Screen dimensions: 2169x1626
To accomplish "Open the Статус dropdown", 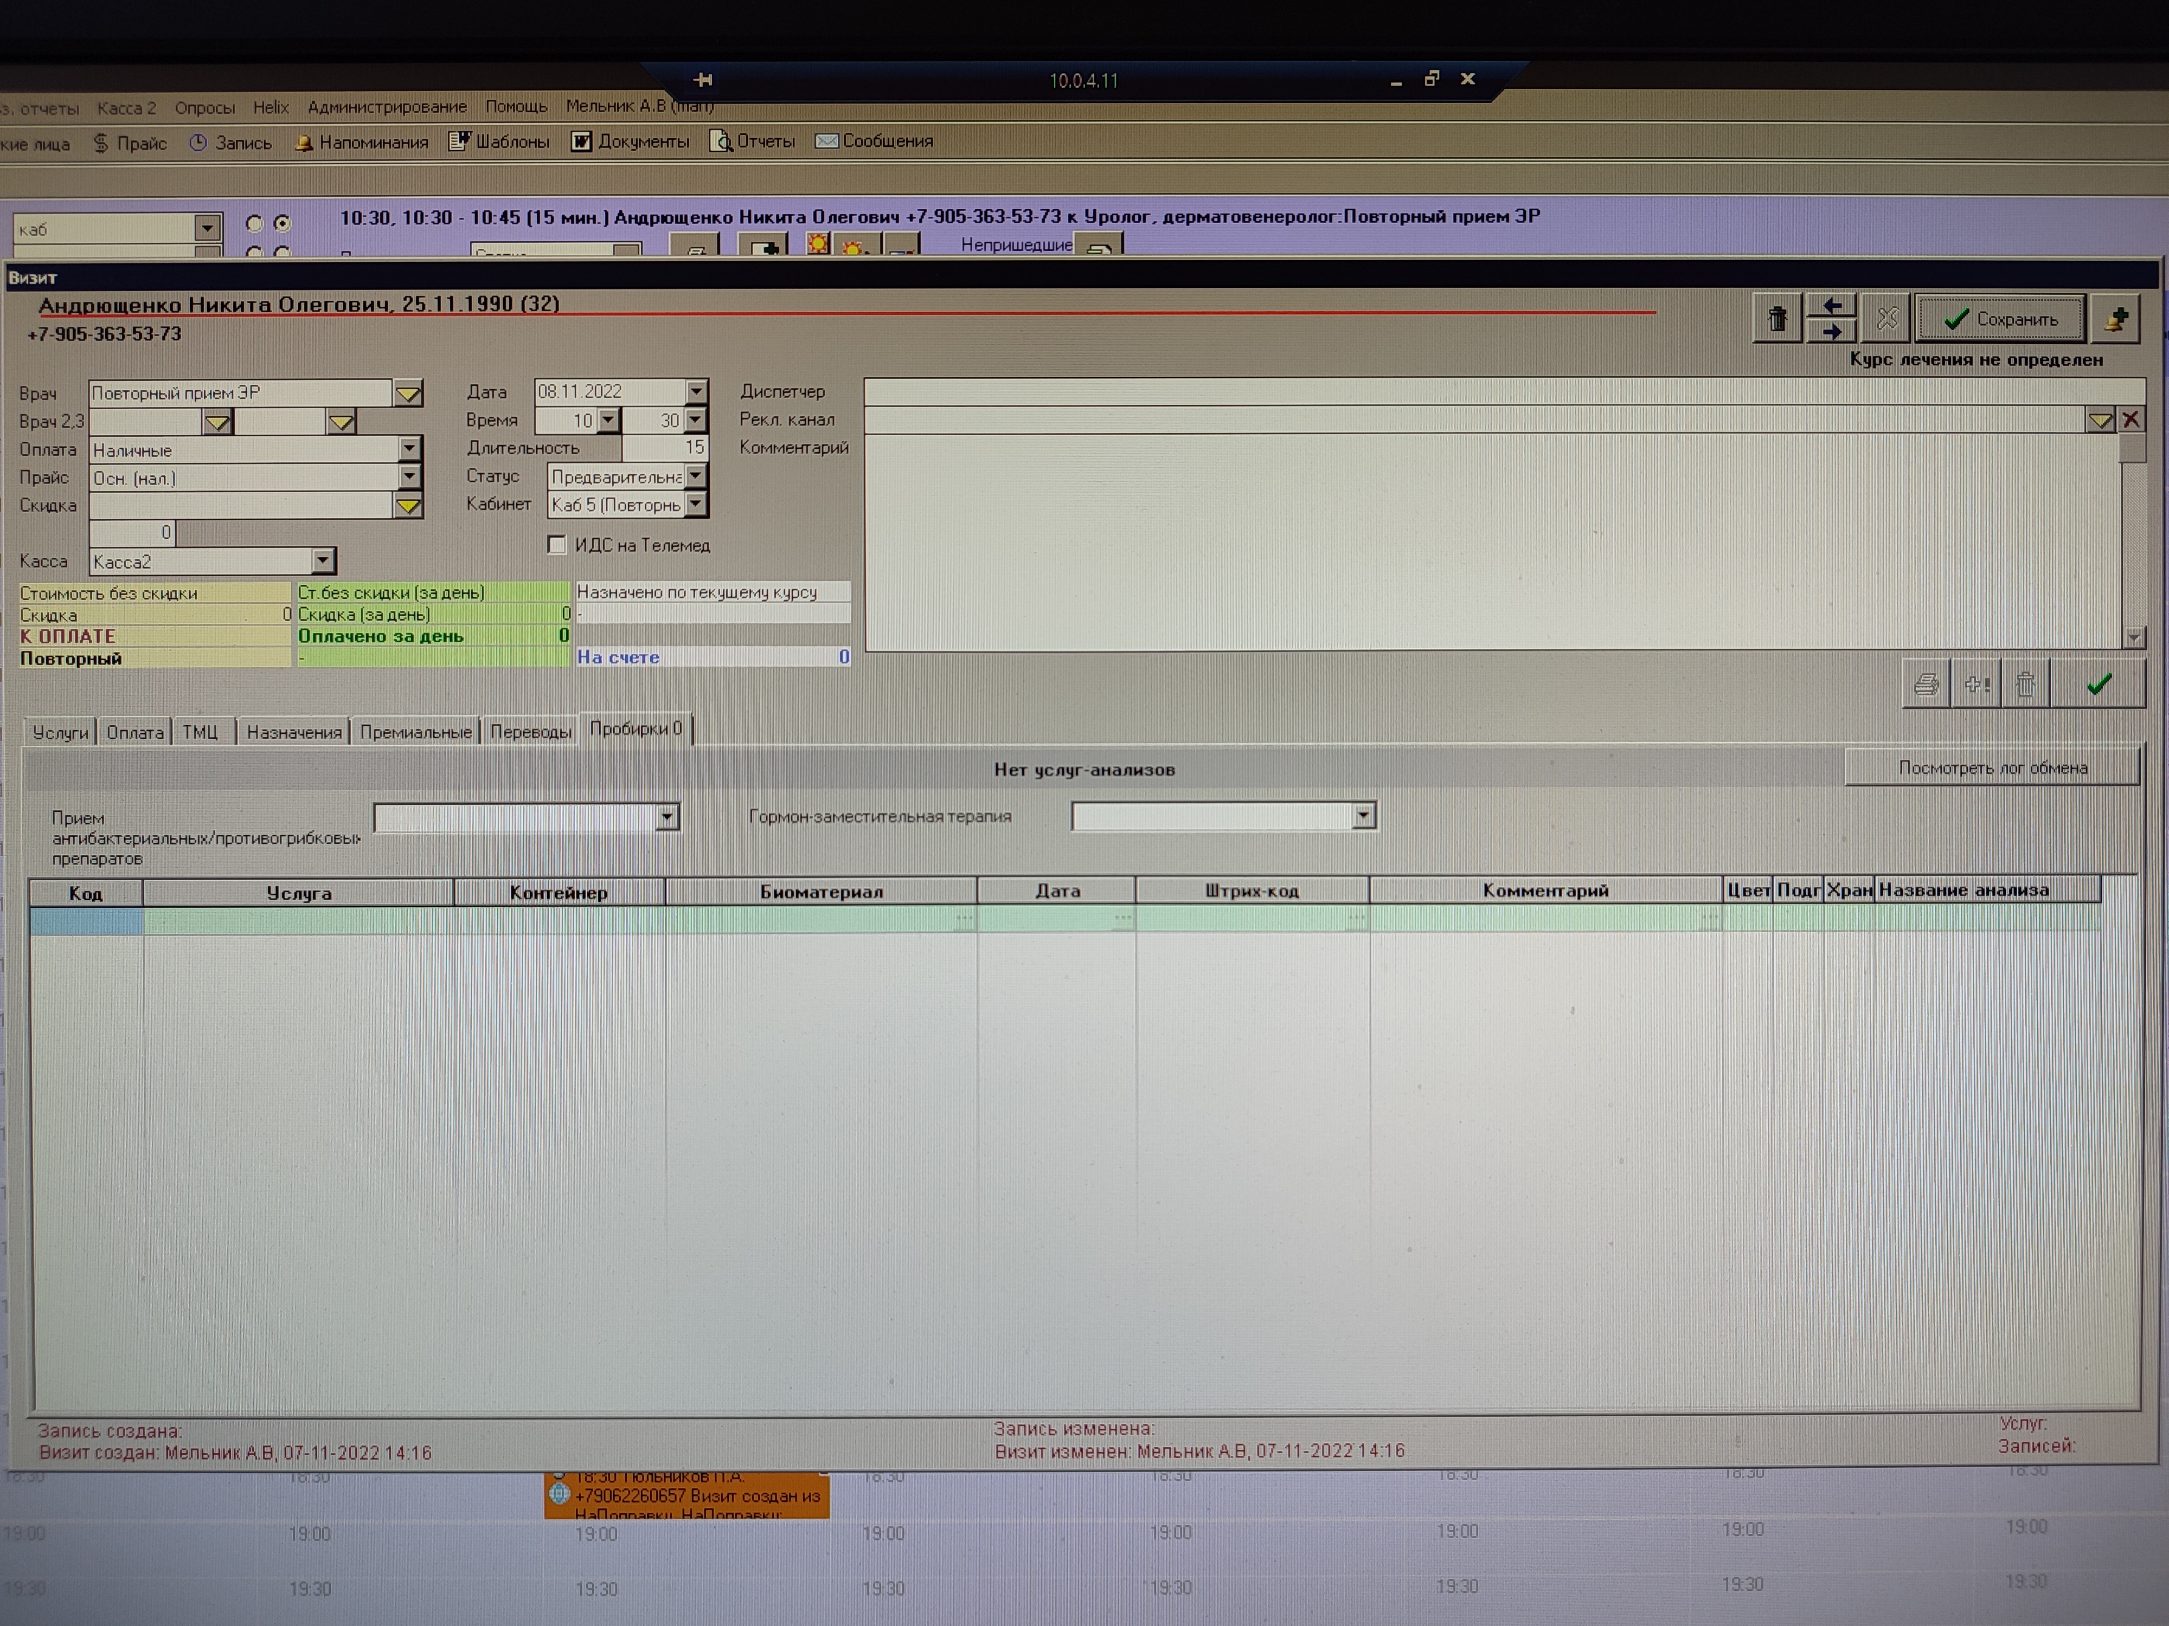I will click(695, 476).
